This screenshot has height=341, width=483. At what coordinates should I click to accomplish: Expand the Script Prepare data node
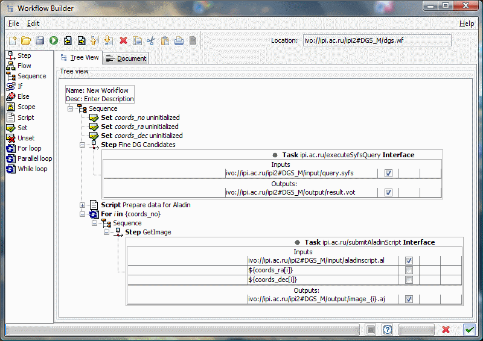pos(83,205)
